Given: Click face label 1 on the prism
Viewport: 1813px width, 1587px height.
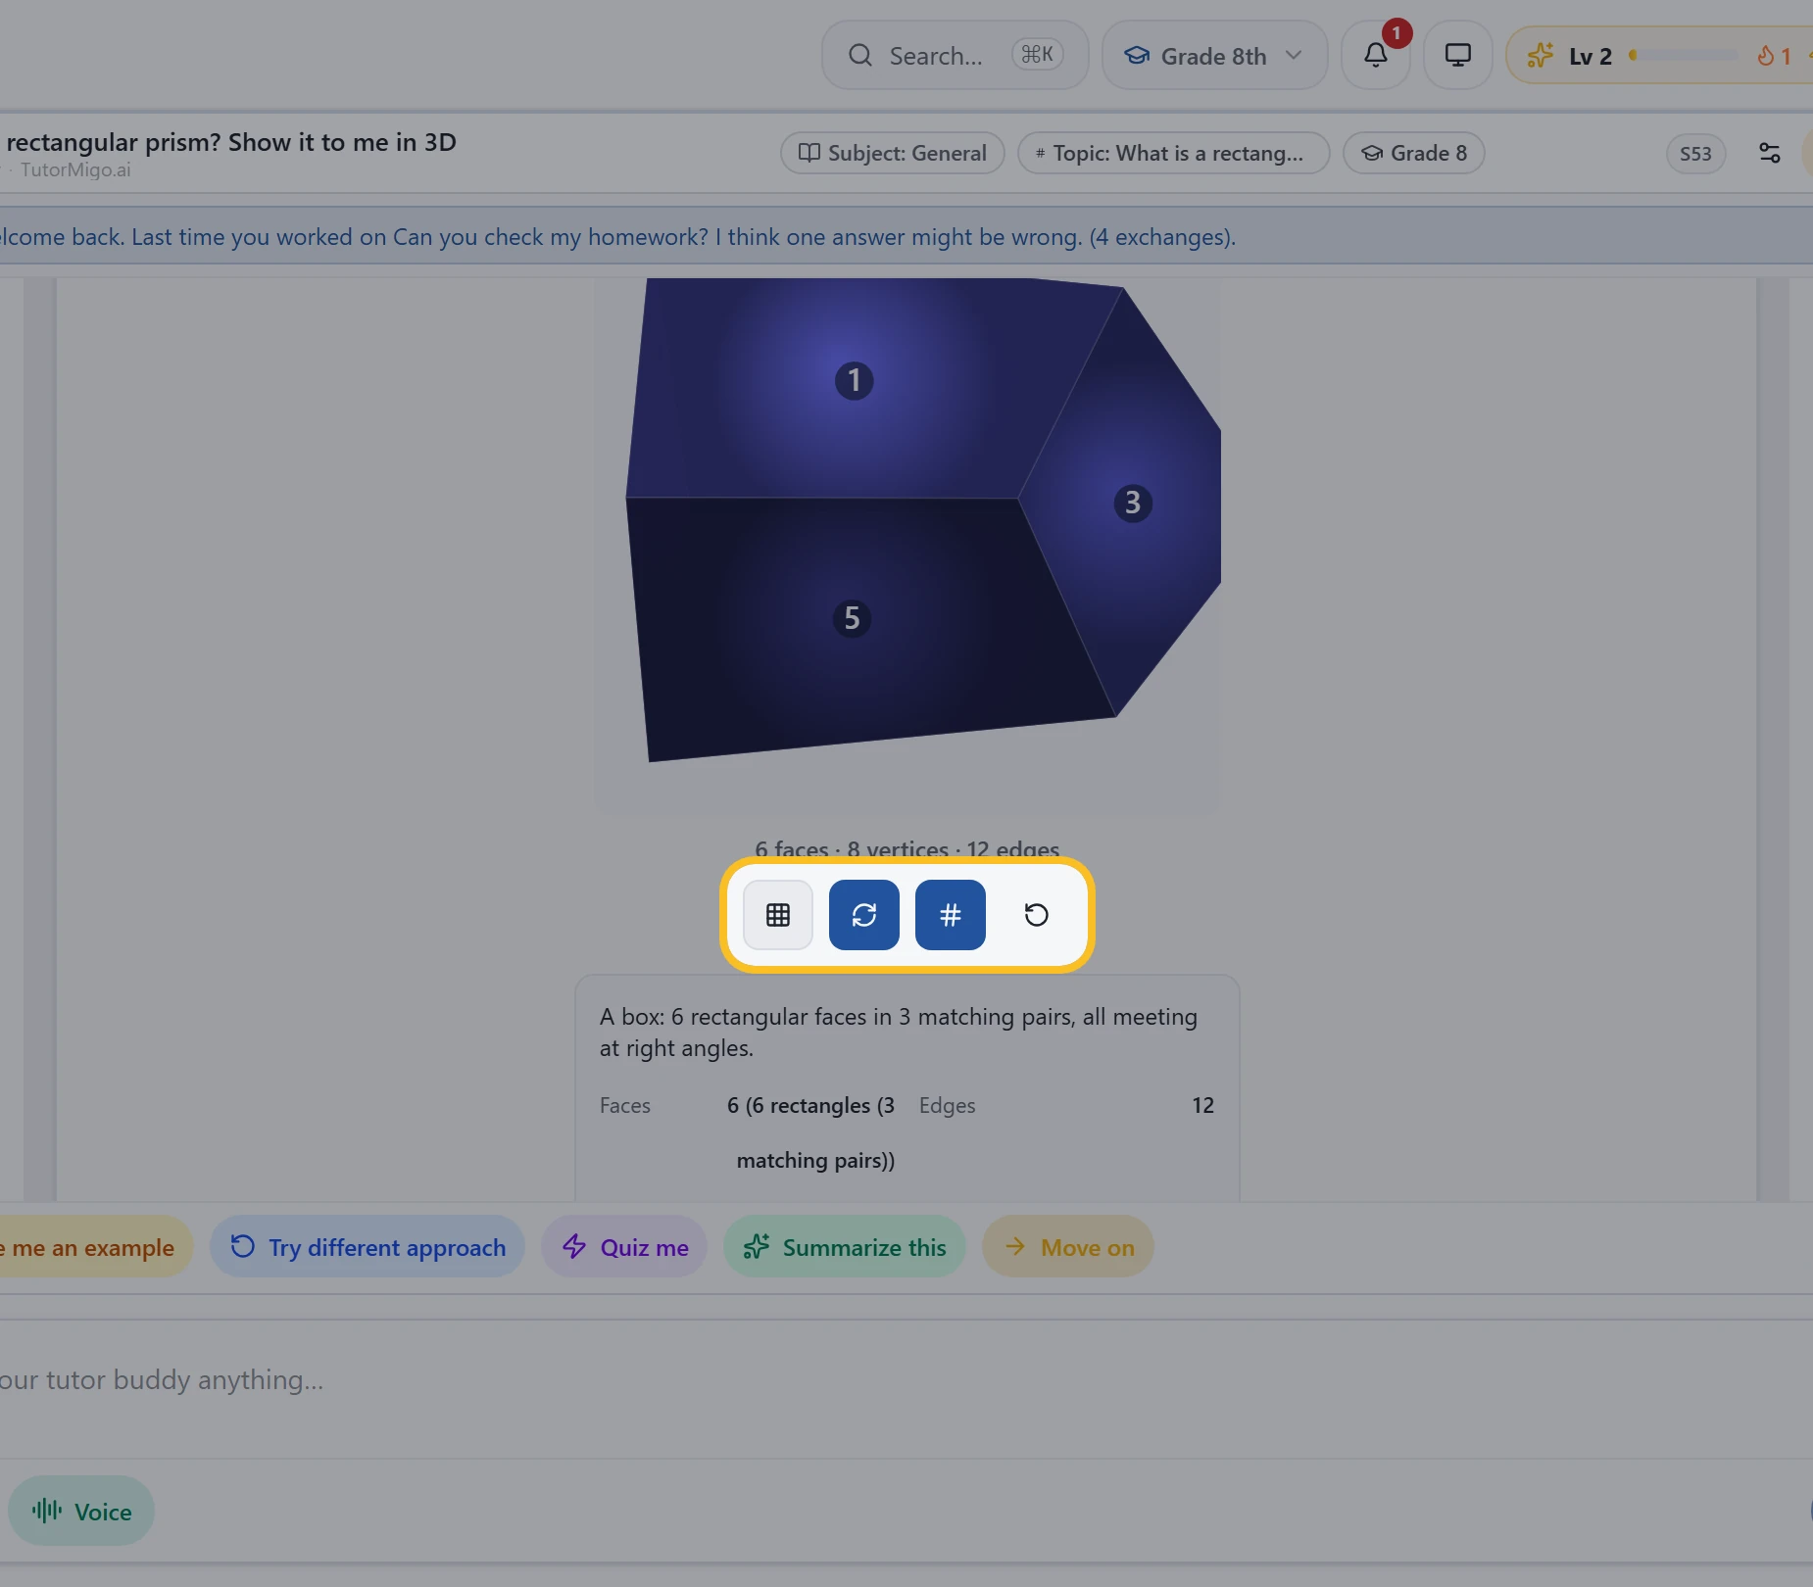Looking at the screenshot, I should coord(854,380).
